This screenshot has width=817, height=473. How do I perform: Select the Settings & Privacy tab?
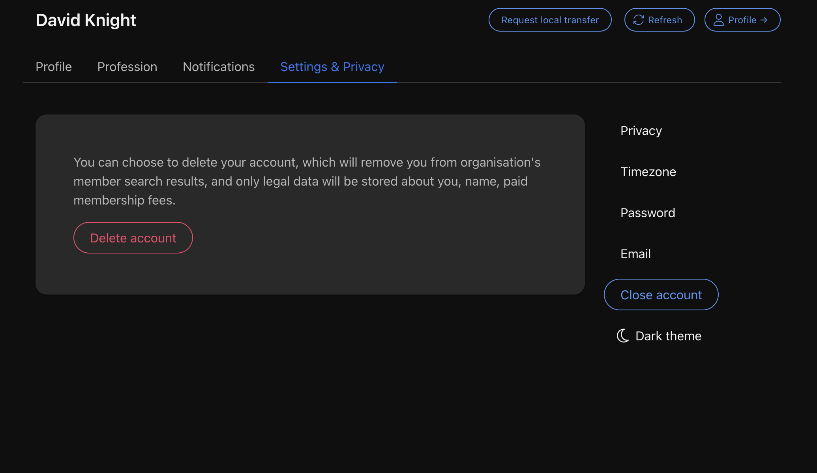click(332, 67)
